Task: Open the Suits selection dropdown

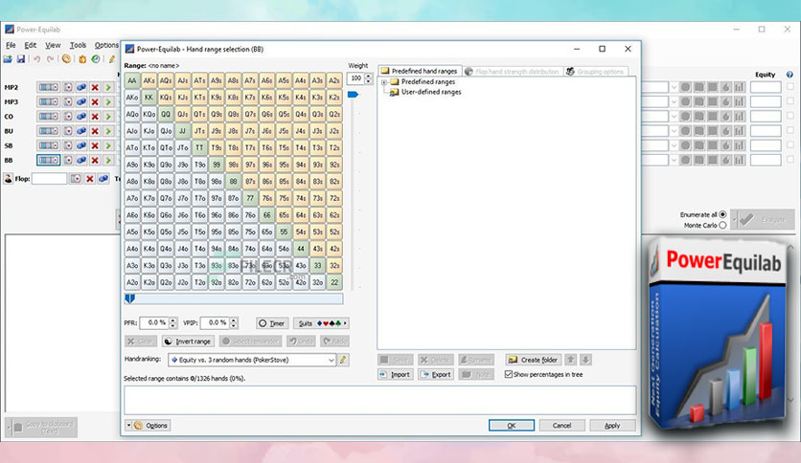Action: [321, 323]
